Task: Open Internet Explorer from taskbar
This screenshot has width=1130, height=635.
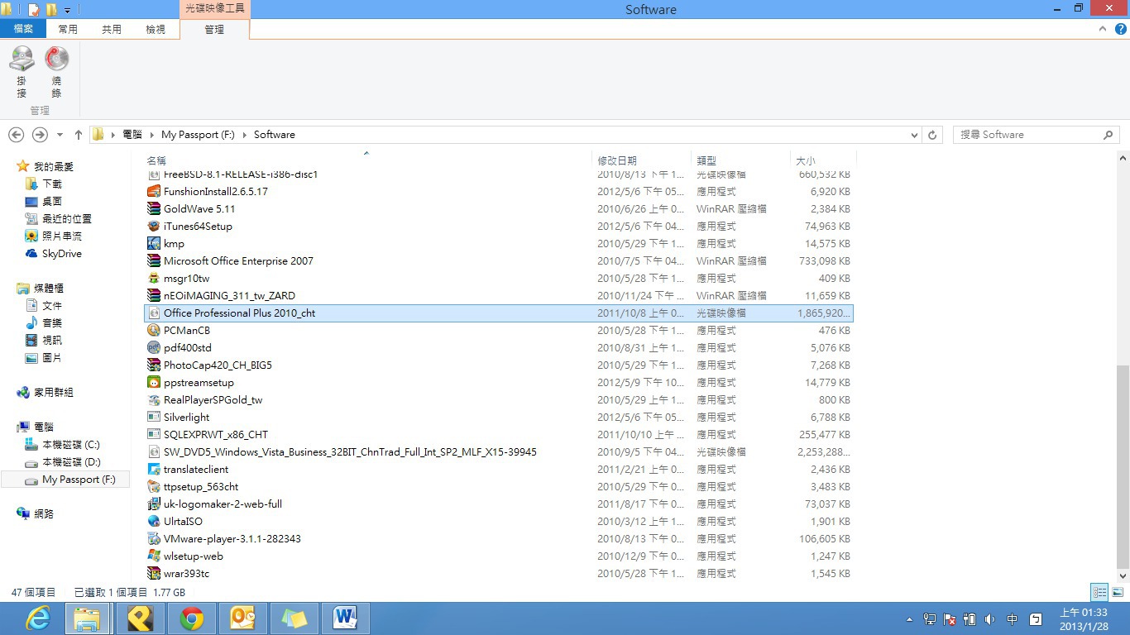Action: (x=38, y=618)
